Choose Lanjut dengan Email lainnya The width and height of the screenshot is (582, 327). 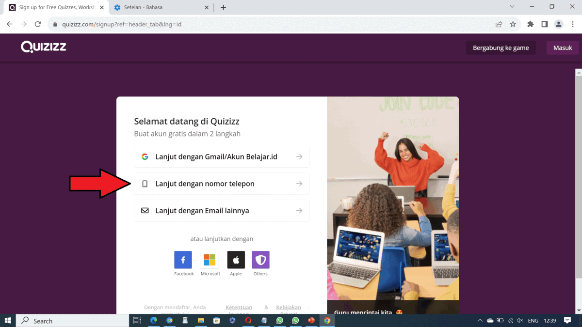222,211
